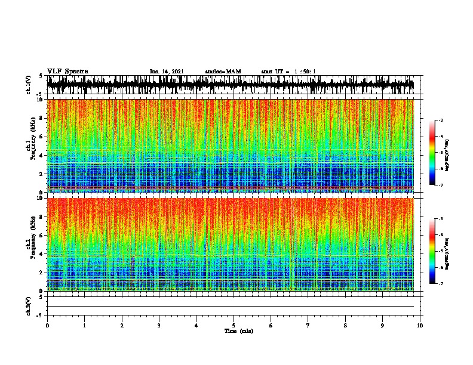Click the "2" kHz tick on ch.1 frequency axis
The height and width of the screenshot is (365, 473).
tap(42, 174)
